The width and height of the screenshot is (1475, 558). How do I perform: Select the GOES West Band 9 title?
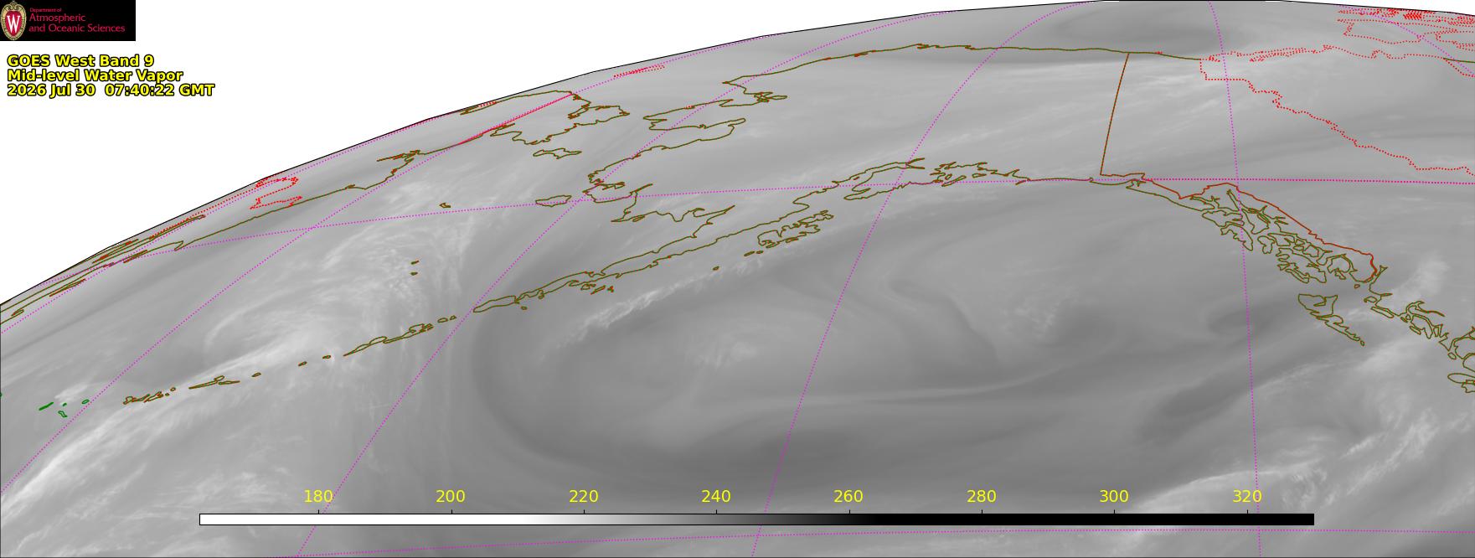click(x=80, y=60)
